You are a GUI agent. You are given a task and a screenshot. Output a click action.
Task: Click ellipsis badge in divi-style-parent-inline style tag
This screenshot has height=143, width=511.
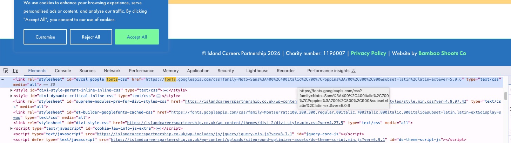(x=166, y=90)
